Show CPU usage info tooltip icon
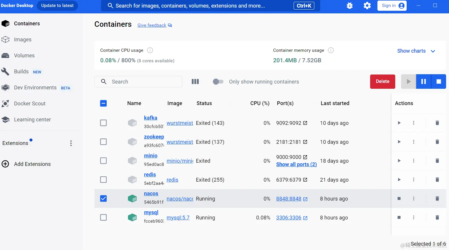The height and width of the screenshot is (250, 449). click(150, 50)
